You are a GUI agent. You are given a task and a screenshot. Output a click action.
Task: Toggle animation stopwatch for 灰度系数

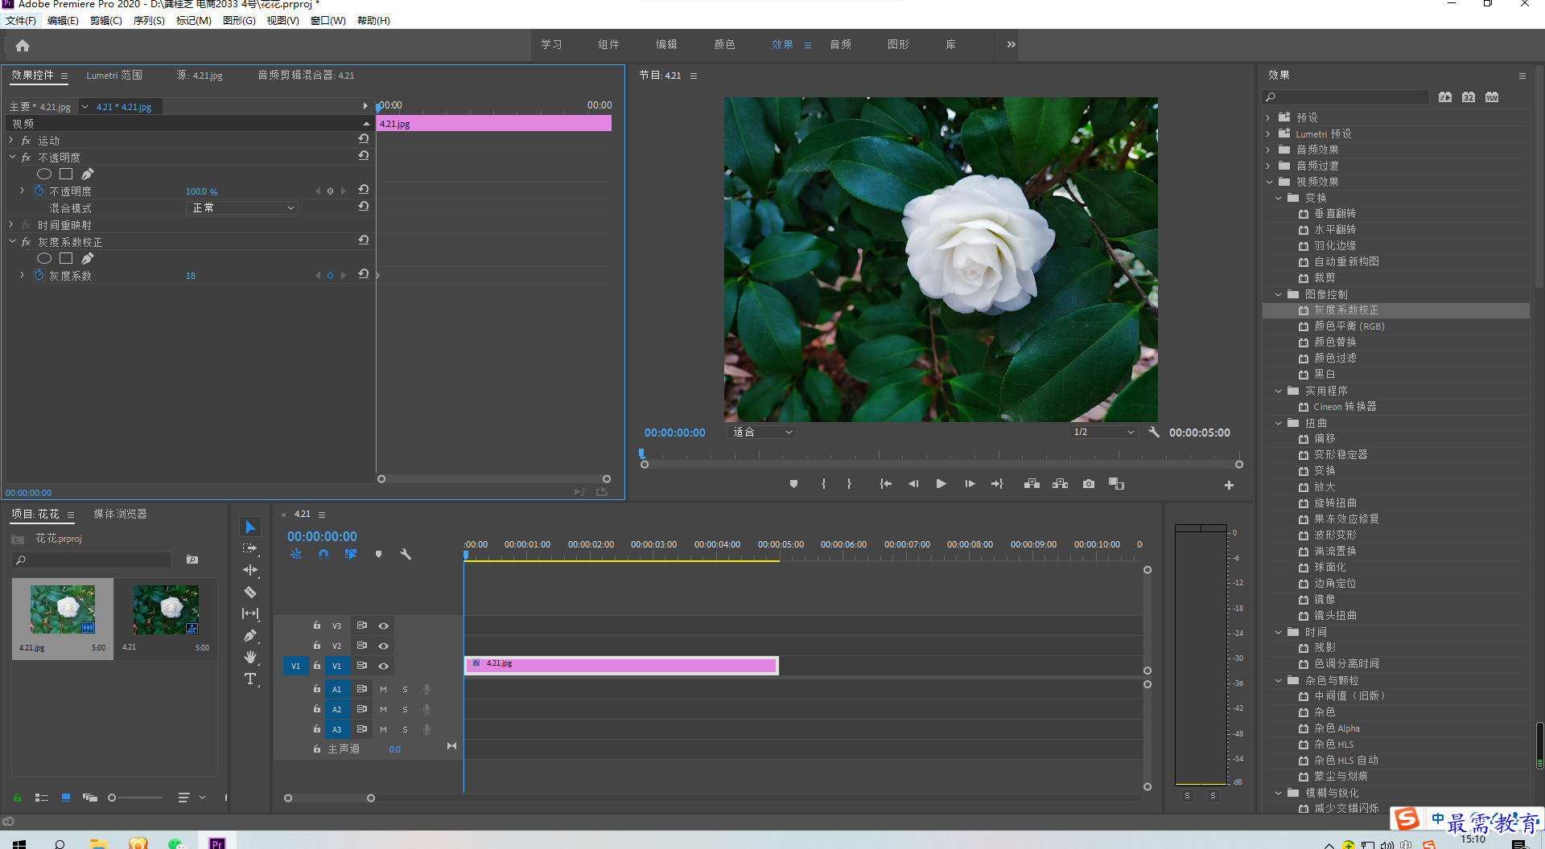pos(39,275)
